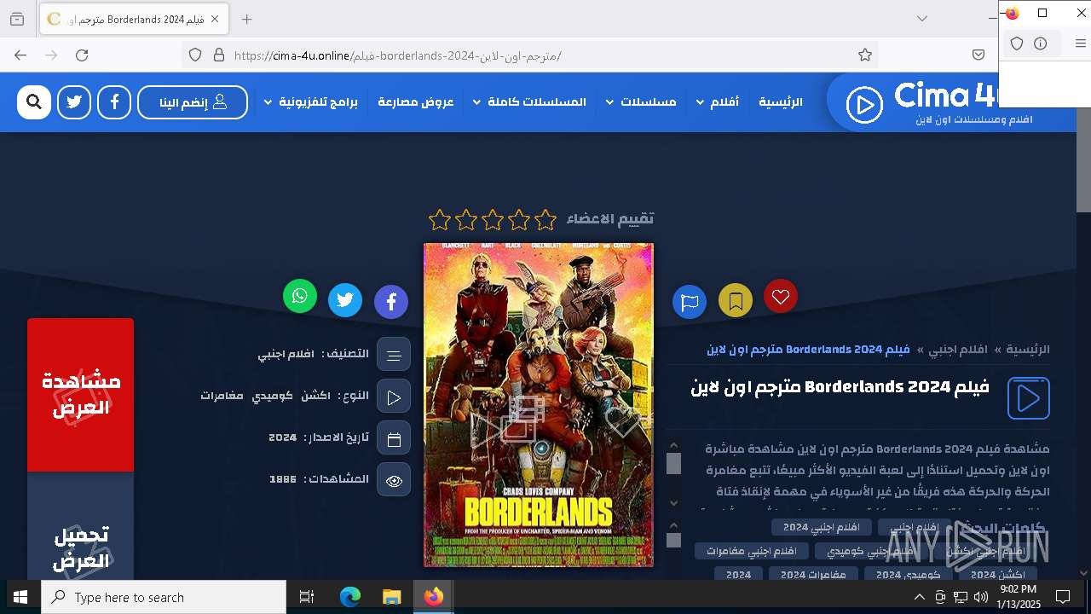Click the افلام اجنبي مغامرات keyword tag
Screen dimensions: 1091x614
[751, 552]
